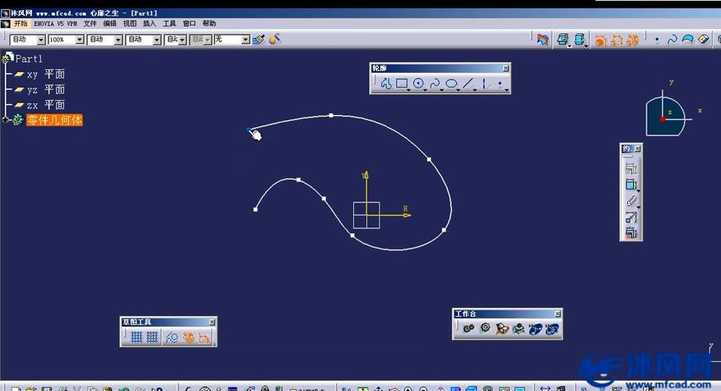Click the 开始 start button
The width and height of the screenshot is (721, 391).
[x=19, y=23]
